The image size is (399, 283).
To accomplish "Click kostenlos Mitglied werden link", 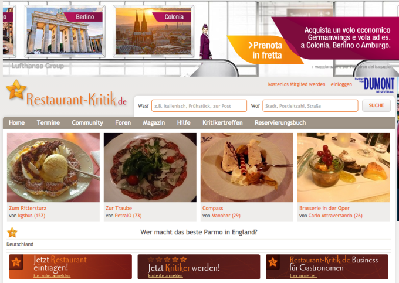I will 296,84.
